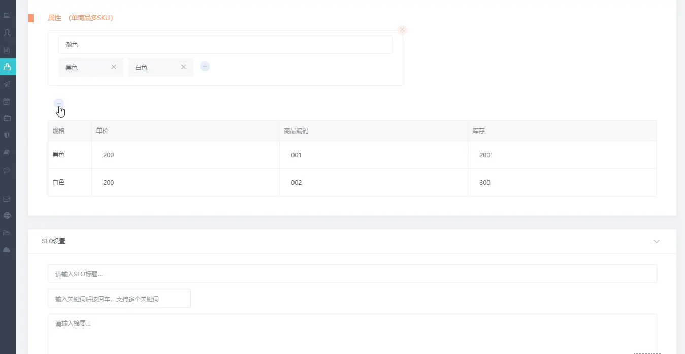
Task: Focus the 商品编码 field showing 001
Action: 373,155
